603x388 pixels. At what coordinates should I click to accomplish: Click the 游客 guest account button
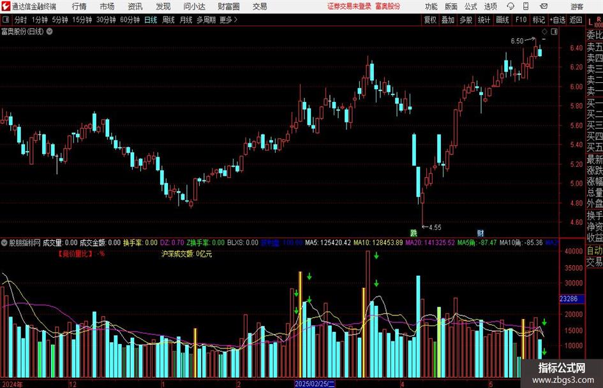coord(577,6)
